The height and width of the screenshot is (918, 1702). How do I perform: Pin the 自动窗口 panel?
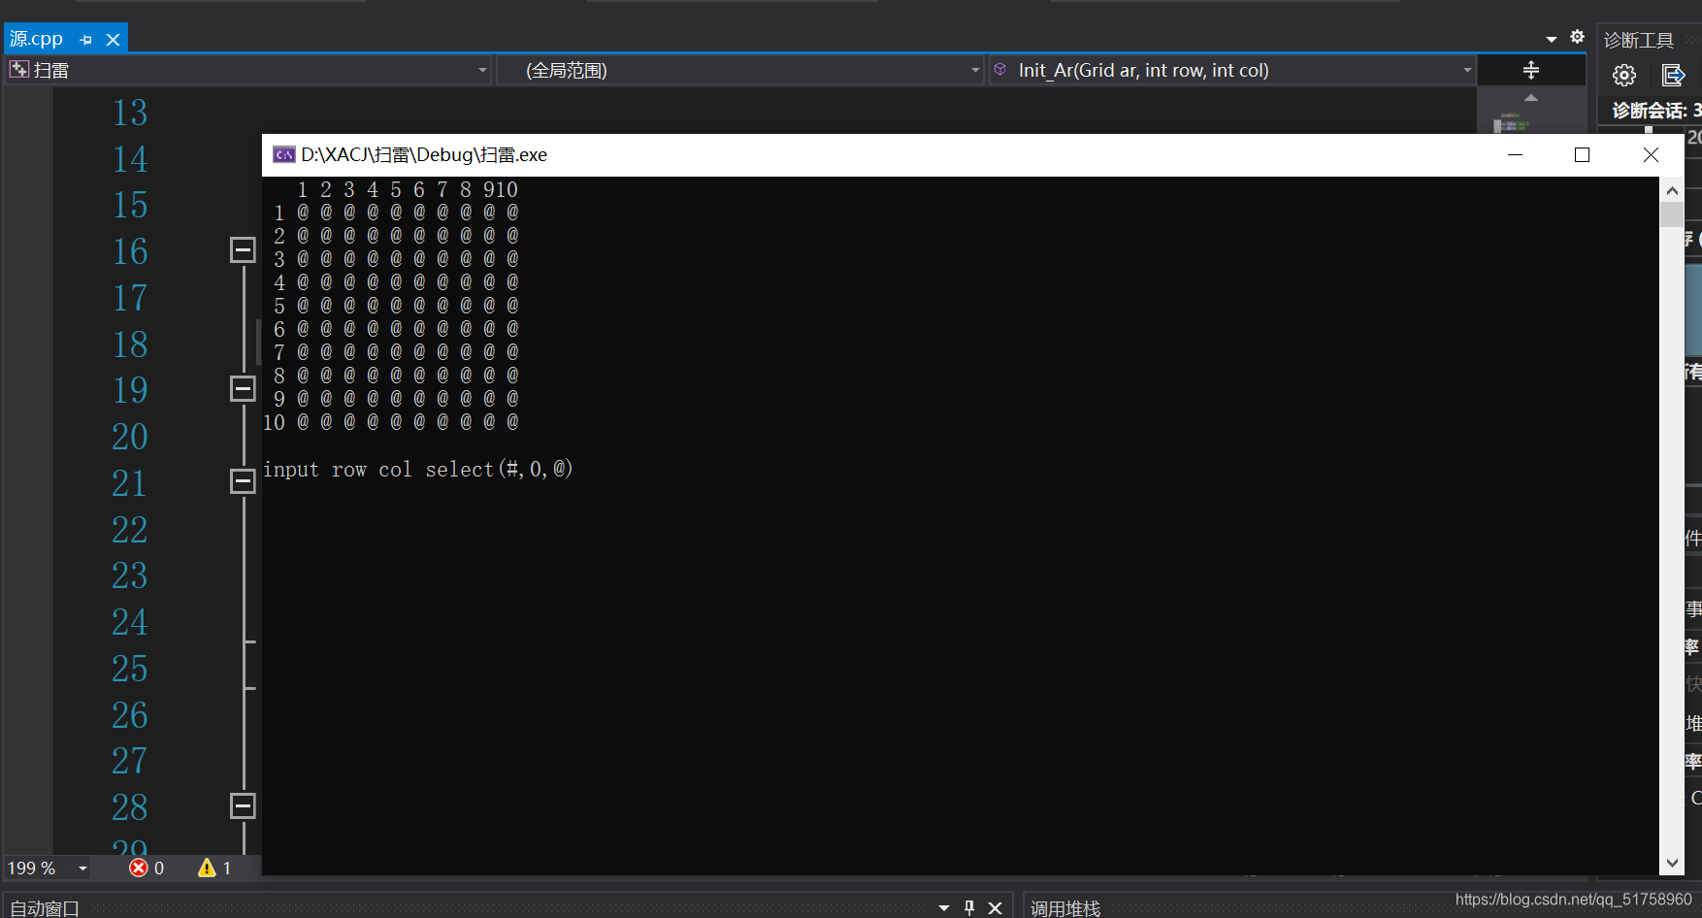[968, 908]
